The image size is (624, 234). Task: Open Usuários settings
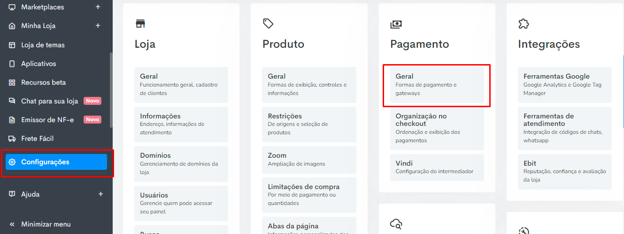pos(181,204)
